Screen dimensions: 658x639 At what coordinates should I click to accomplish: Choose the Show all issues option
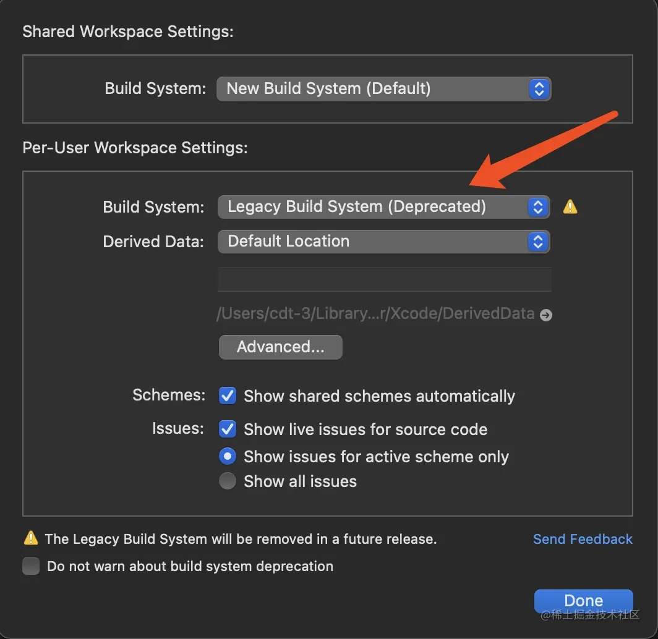click(x=228, y=481)
